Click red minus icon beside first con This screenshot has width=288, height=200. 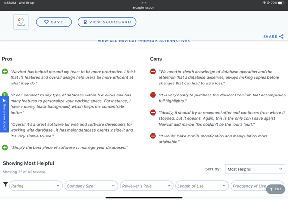coord(153,72)
